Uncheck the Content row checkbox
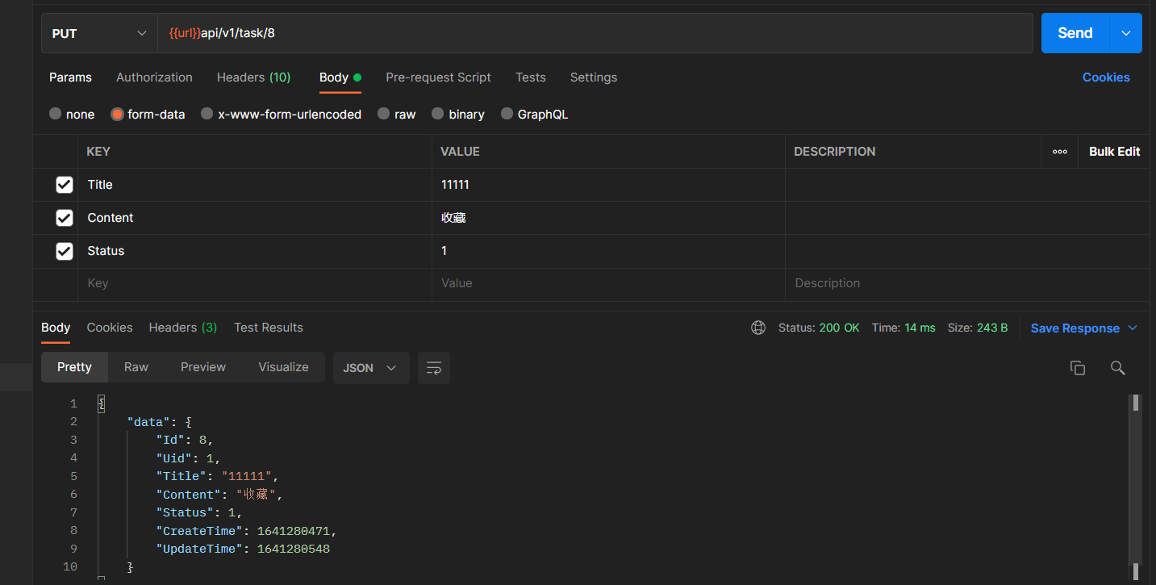This screenshot has height=585, width=1156. tap(65, 218)
